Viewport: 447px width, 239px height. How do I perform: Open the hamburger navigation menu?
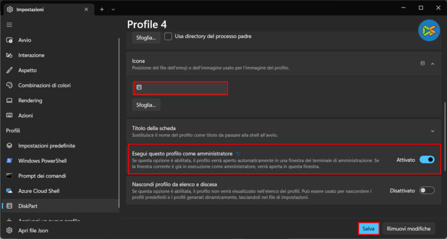9,25
